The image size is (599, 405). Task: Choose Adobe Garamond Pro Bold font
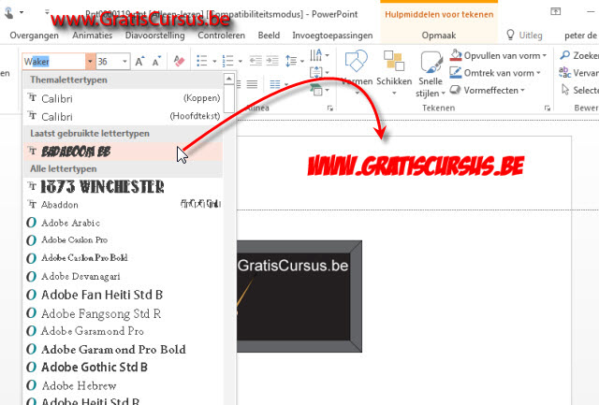coord(123,349)
